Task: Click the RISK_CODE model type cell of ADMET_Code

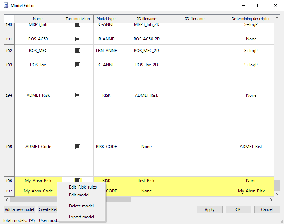Action: coord(106,147)
